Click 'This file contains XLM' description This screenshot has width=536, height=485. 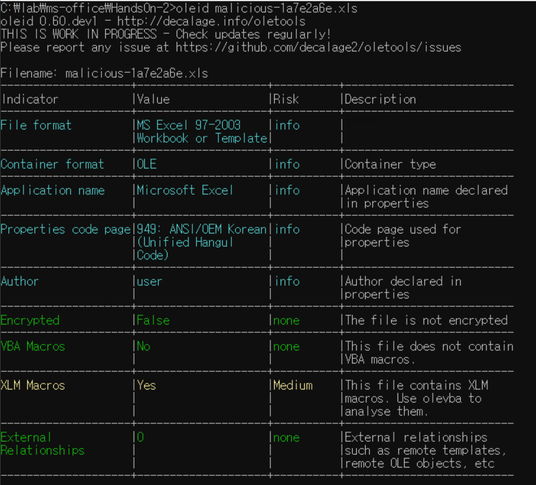pyautogui.click(x=416, y=385)
